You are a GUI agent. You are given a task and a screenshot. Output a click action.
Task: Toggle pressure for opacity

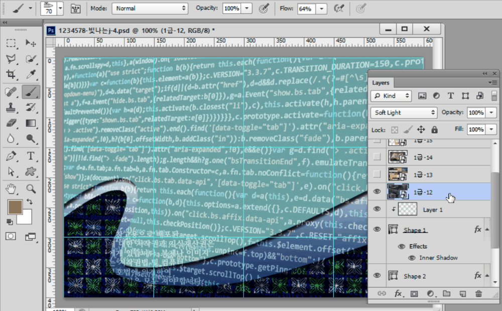pyautogui.click(x=264, y=9)
